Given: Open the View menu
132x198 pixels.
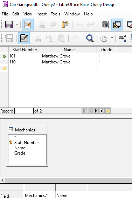Looking at the screenshot, I should pos(28,14).
